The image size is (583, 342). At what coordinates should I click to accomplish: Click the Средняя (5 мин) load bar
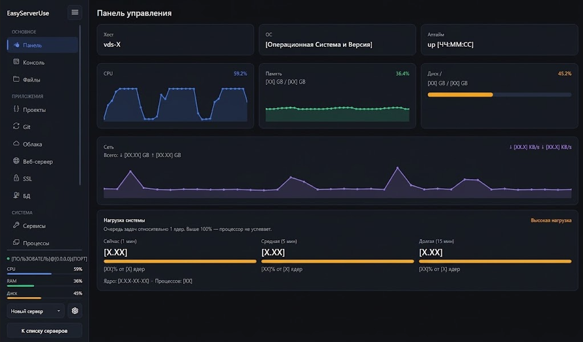(x=338, y=261)
